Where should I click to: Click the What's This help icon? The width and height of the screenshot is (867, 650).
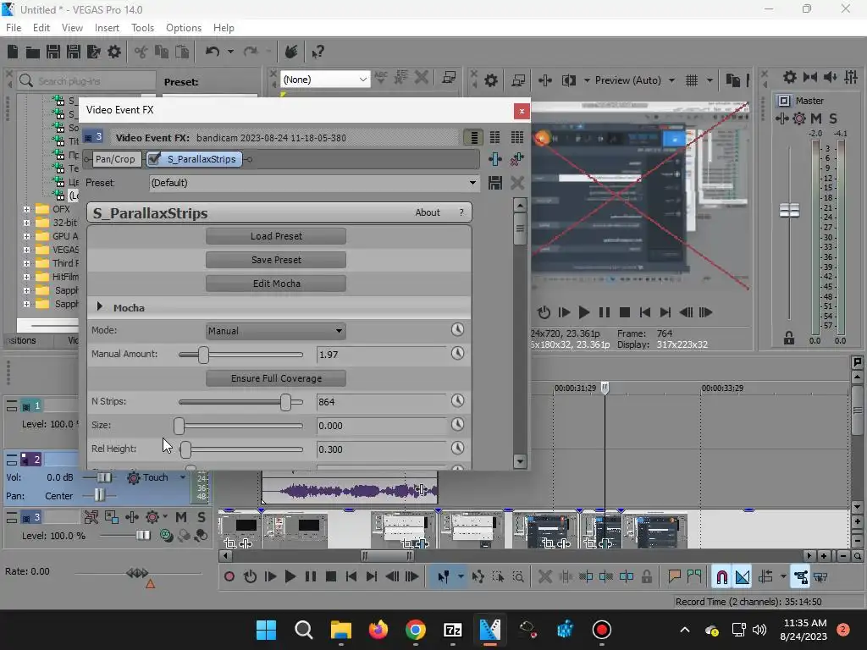318,52
